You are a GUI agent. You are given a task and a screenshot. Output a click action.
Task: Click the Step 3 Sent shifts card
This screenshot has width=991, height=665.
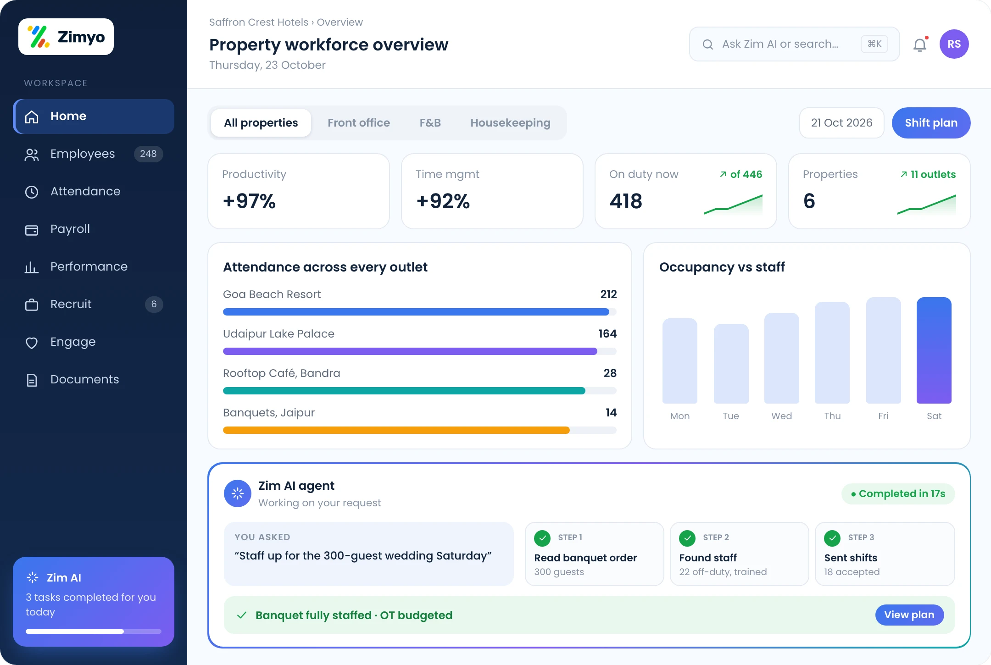[885, 554]
